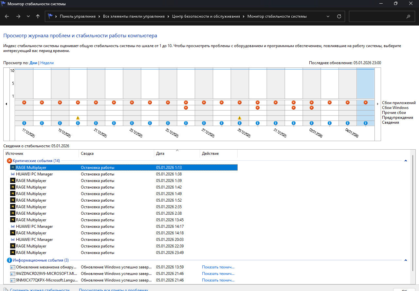Image resolution: width=419 pixels, height=291 pixels.
Task: Click the Control Panel flag icon in address bar
Action: (x=50, y=16)
